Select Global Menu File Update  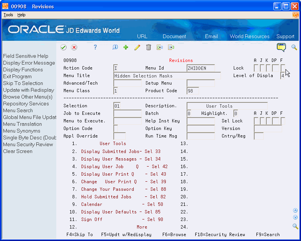[x=29, y=117]
